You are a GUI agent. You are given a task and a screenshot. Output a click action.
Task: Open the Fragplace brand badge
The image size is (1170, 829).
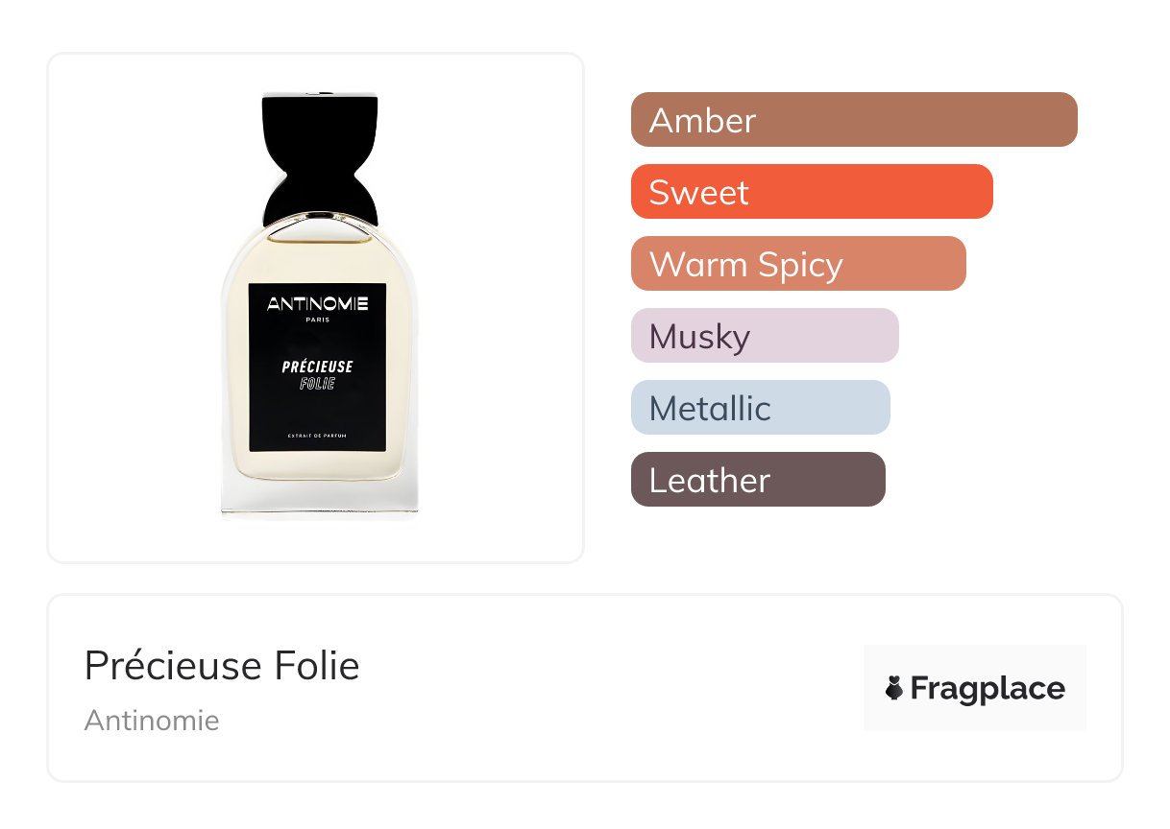[x=975, y=688]
